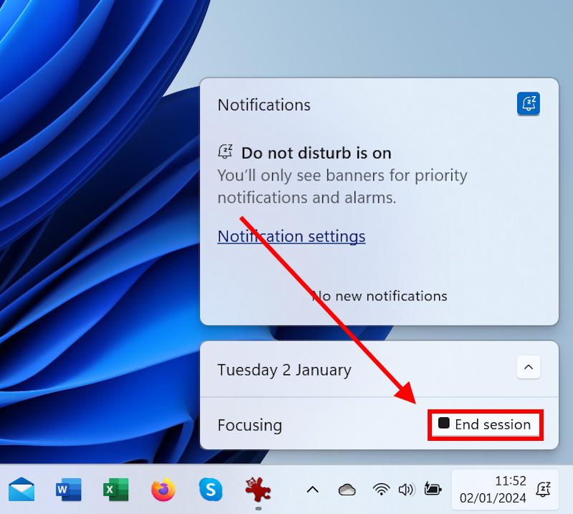Click the Tuesday 2 January date heading
Viewport: 573px width, 514px height.
284,370
